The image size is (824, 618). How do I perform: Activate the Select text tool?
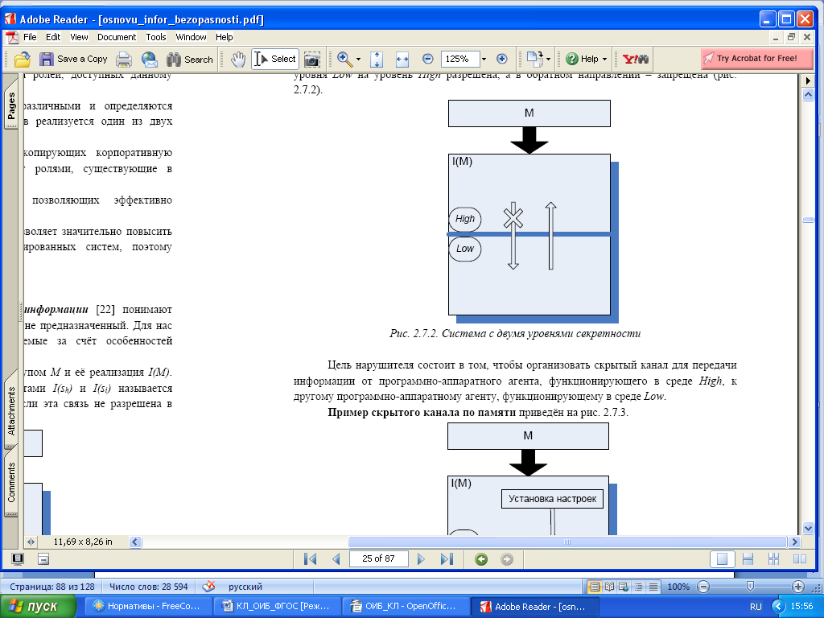coord(275,59)
